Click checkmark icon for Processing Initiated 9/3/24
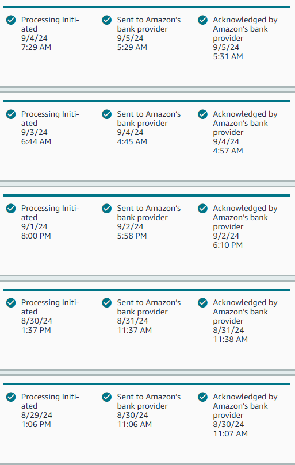 [x=11, y=114]
